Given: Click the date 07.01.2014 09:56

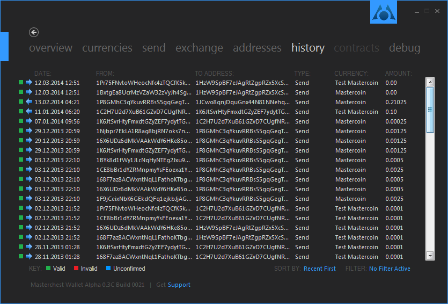Looking at the screenshot, I should tap(57, 121).
